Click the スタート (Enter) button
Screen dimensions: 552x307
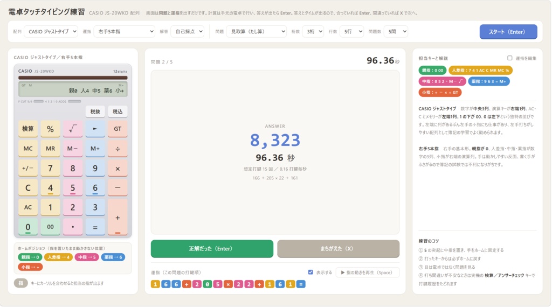508,32
